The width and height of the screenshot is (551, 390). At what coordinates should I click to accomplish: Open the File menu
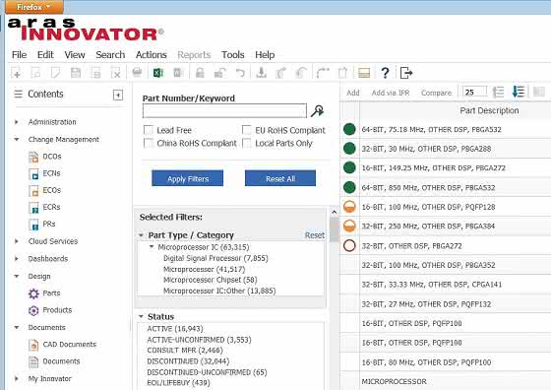click(19, 55)
